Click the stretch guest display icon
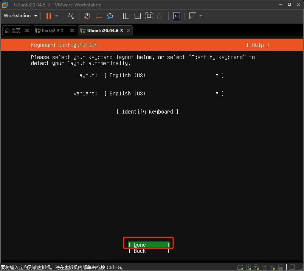The width and height of the screenshot is (304, 271). click(193, 16)
